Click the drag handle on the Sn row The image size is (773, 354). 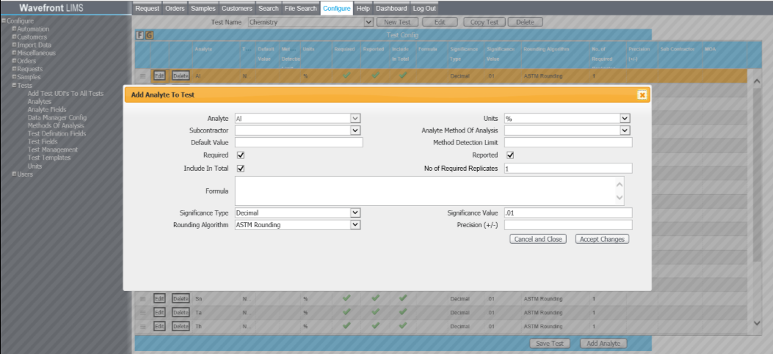tap(142, 299)
